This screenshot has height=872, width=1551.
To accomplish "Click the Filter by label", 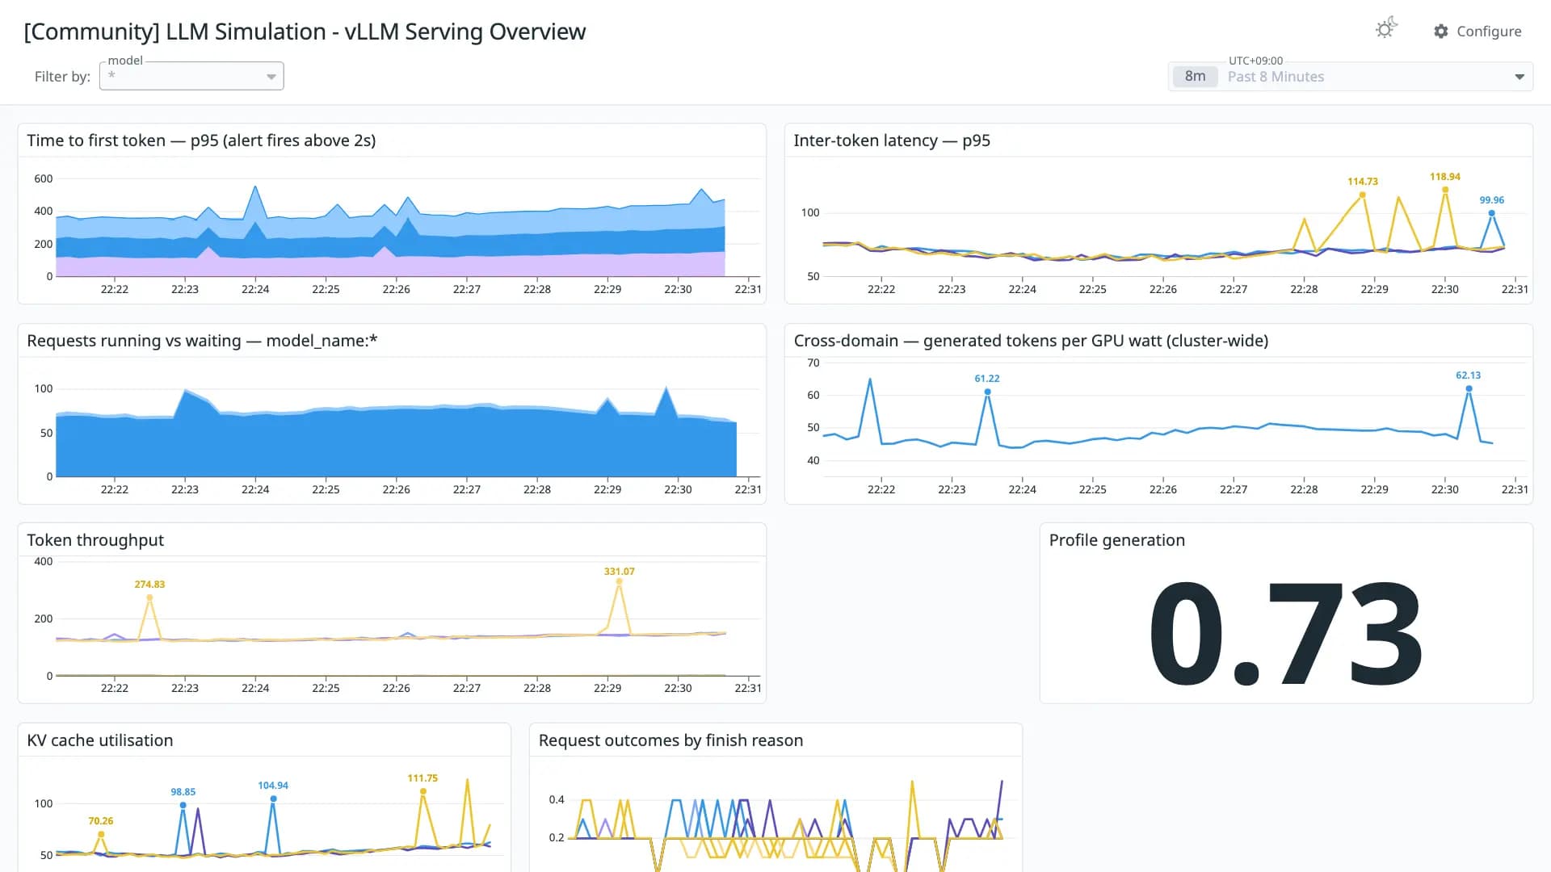I will coord(62,77).
